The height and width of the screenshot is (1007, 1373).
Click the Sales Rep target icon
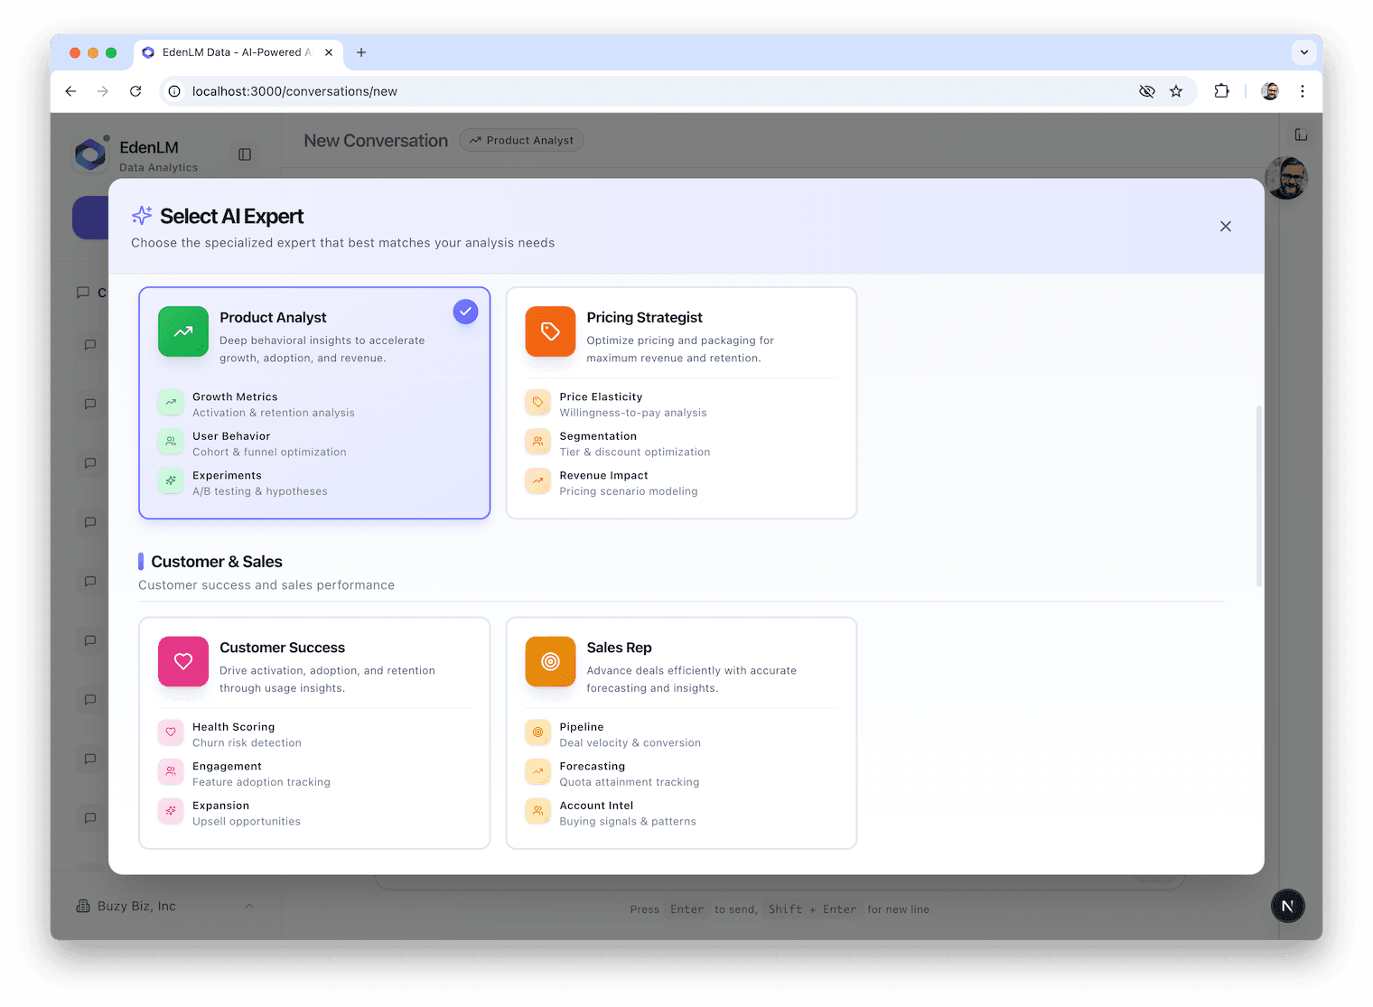pos(550,661)
